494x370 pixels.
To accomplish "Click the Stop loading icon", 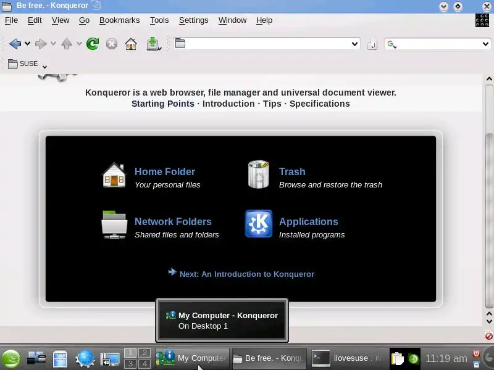I will [x=112, y=44].
